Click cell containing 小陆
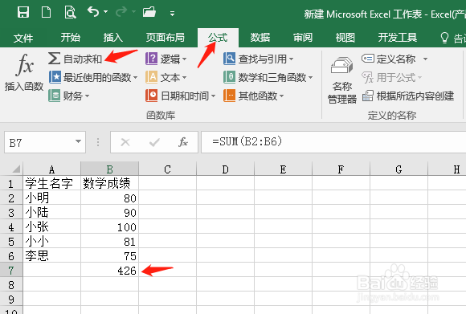466x314 pixels. 51,212
